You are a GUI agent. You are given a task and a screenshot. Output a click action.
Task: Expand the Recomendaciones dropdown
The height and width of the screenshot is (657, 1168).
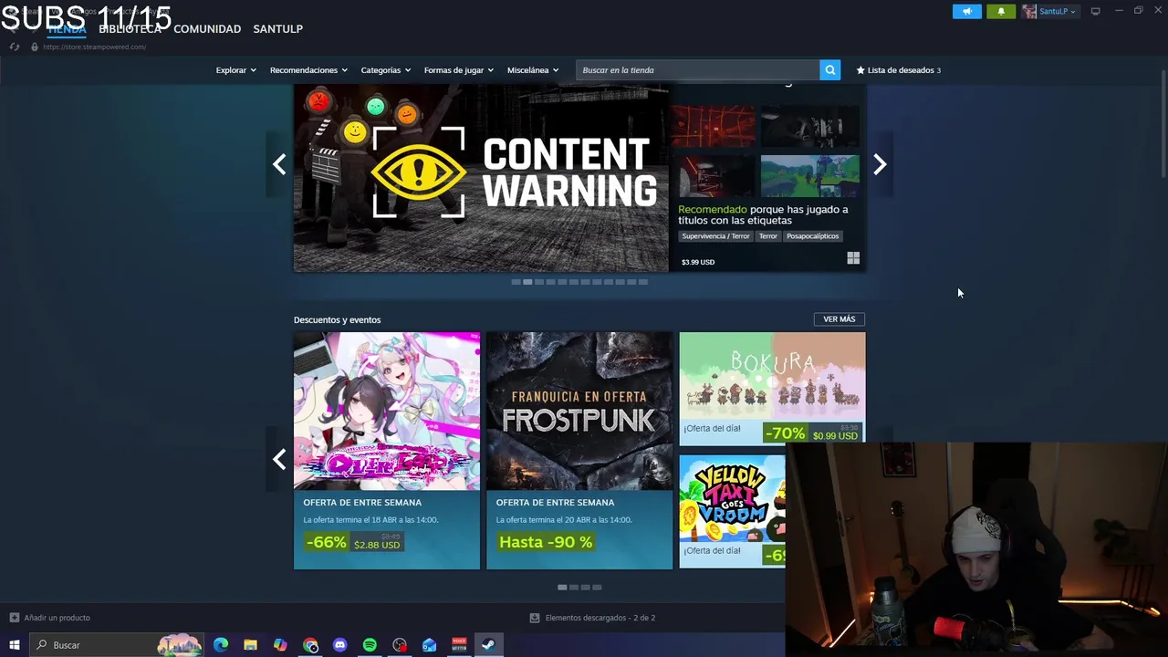click(308, 70)
